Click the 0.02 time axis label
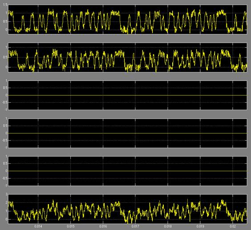Image resolution: width=251 pixels, height=230 pixels. [x=233, y=226]
